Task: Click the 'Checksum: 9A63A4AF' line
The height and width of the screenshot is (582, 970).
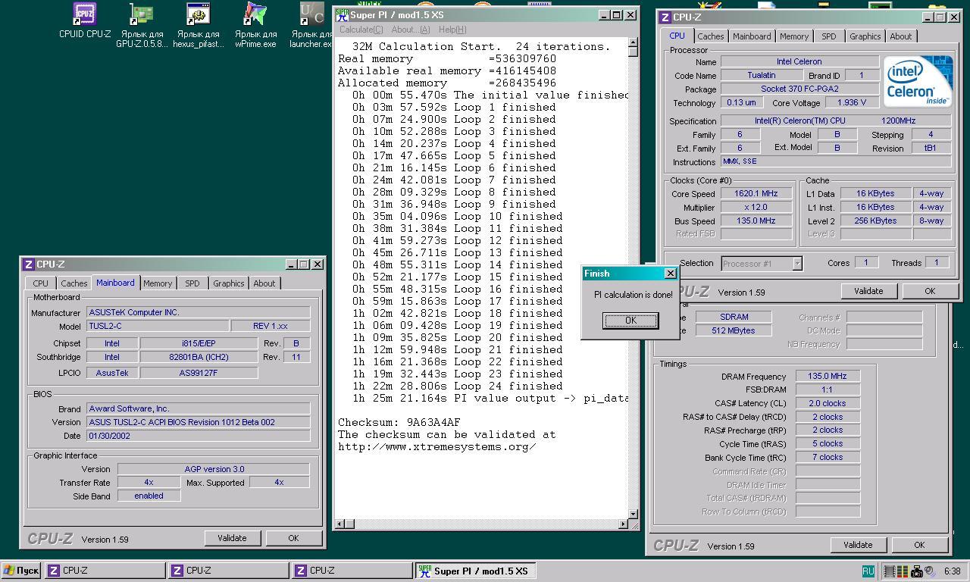Action: click(399, 423)
